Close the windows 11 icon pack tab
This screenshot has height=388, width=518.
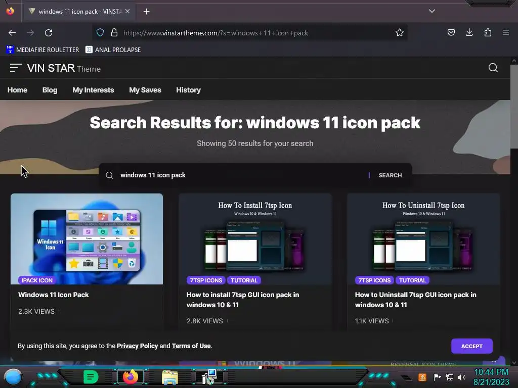click(x=127, y=11)
